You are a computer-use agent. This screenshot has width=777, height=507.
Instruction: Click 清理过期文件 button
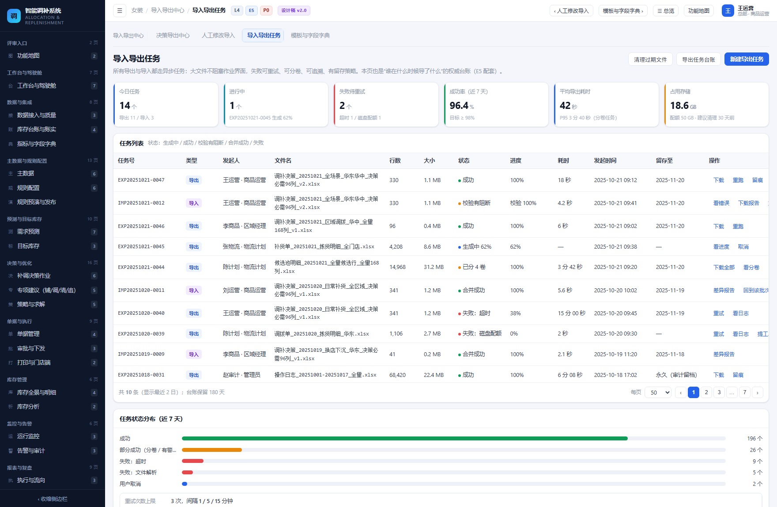tap(650, 60)
